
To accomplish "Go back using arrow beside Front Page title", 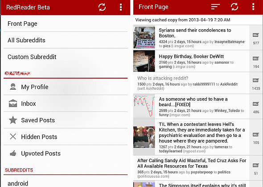I will [136, 7].
